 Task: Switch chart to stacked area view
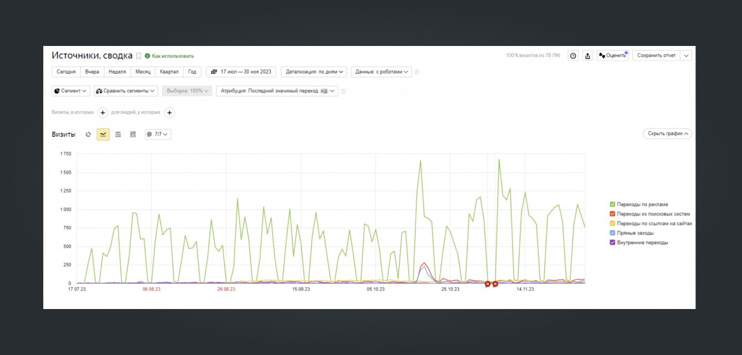[118, 134]
